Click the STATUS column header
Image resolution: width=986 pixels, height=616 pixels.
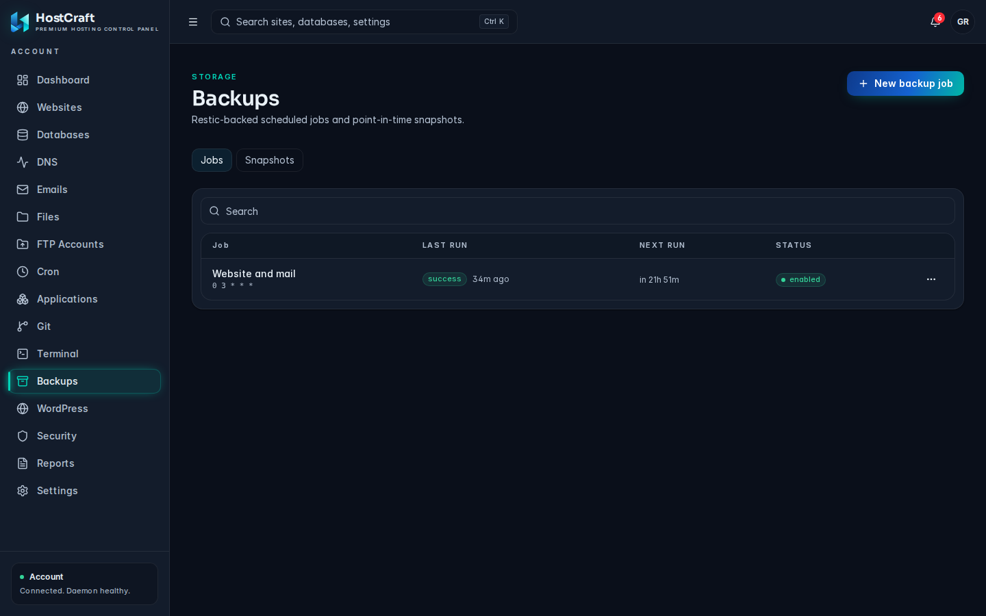(794, 245)
